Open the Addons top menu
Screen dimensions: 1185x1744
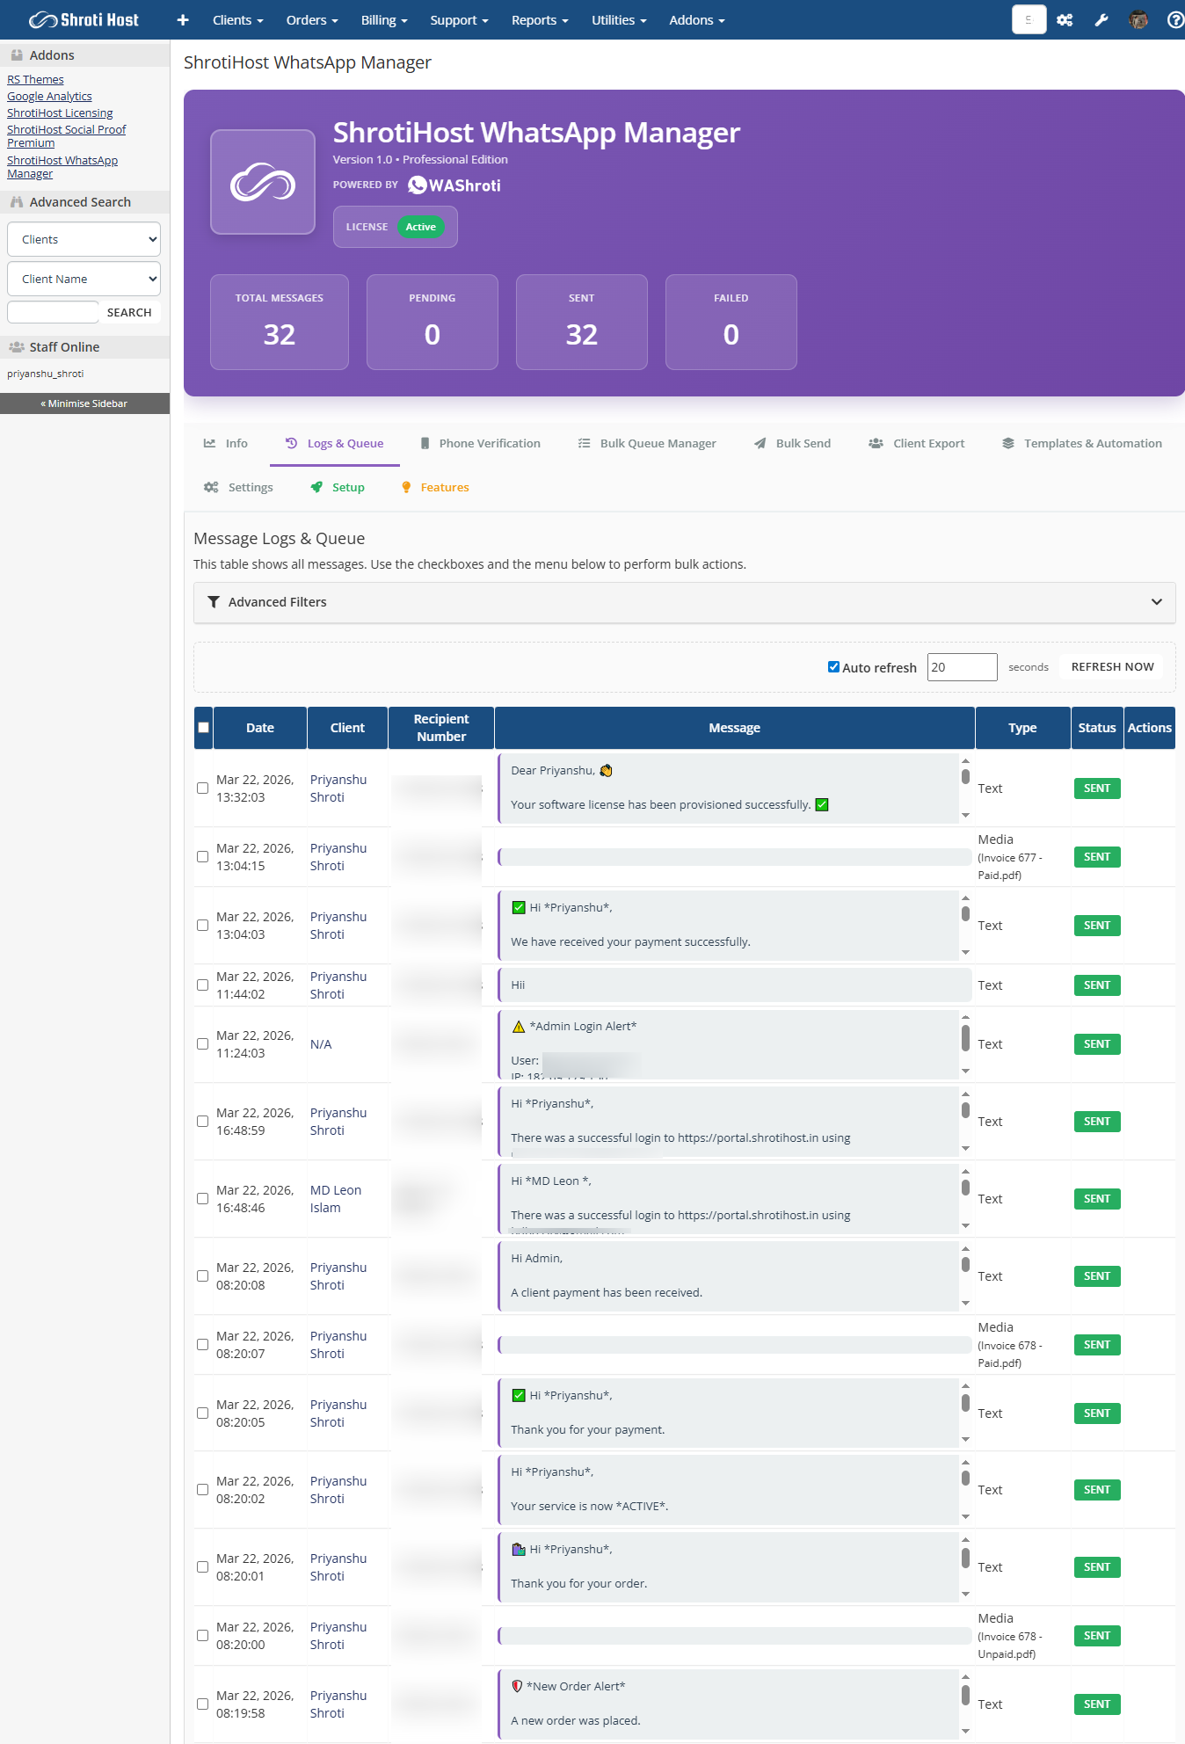(697, 19)
